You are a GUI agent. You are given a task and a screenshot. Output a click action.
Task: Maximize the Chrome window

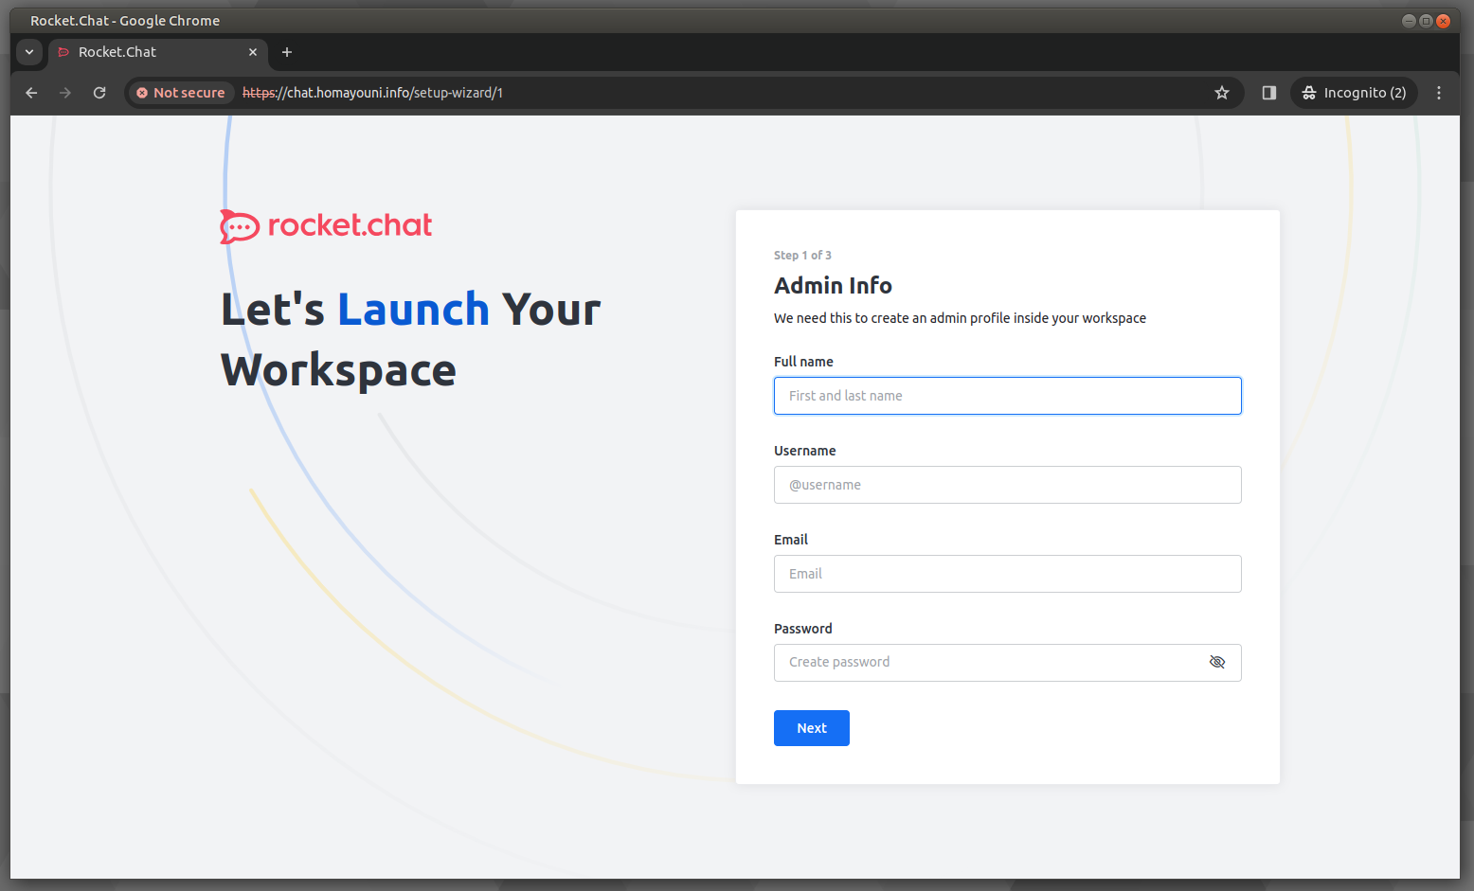click(1426, 21)
